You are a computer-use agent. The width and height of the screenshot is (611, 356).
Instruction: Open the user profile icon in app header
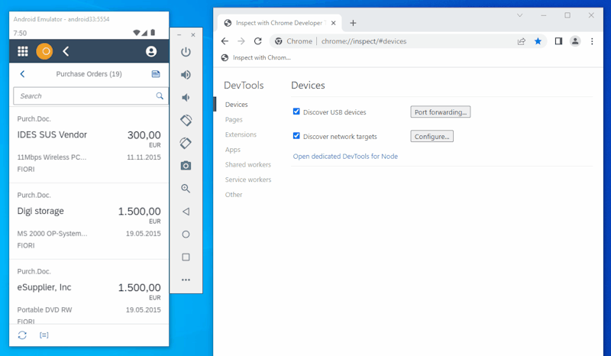(151, 51)
